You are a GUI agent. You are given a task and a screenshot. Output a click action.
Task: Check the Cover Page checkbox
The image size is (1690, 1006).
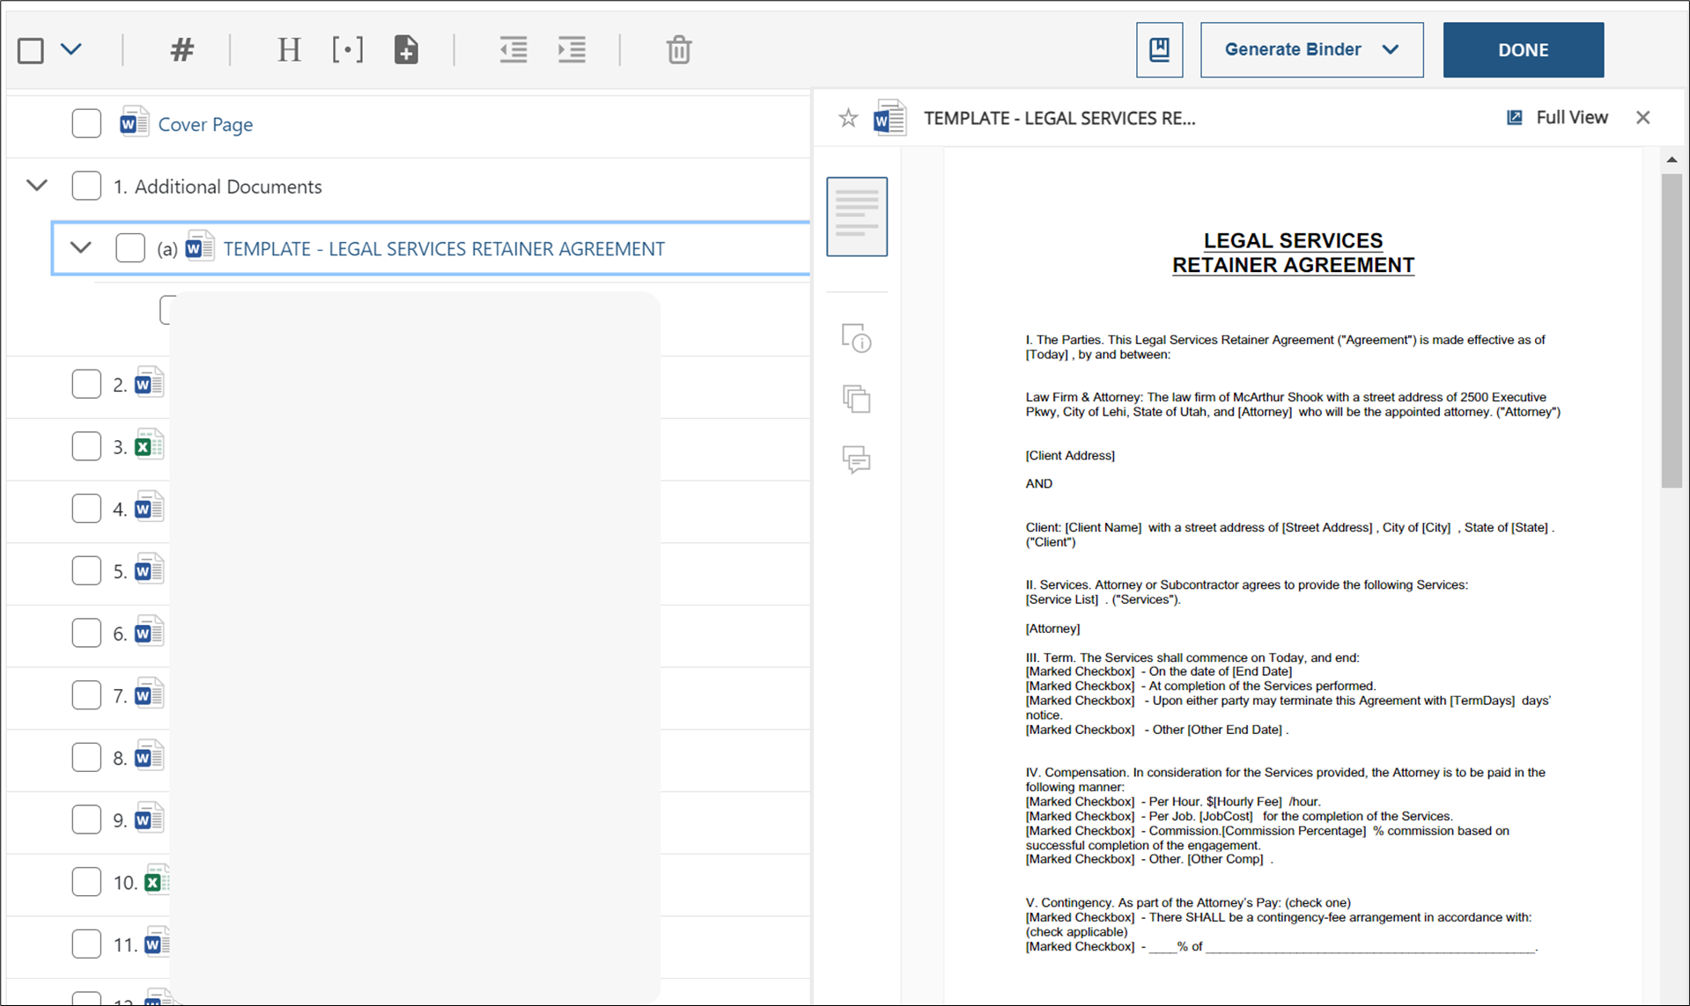86,124
